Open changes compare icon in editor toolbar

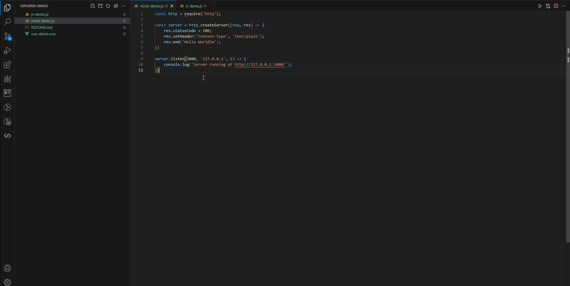(548, 6)
